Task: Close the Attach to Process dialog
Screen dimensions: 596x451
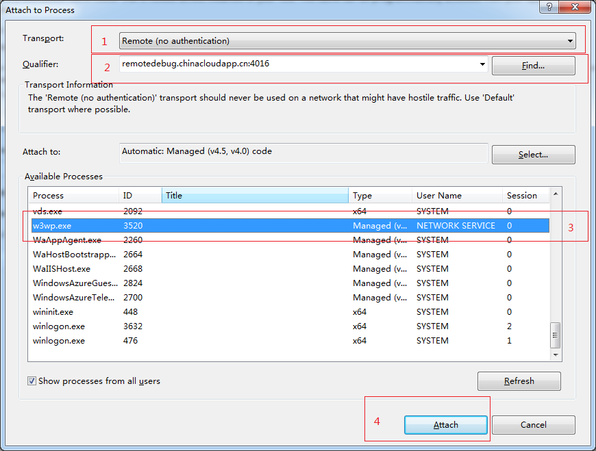Action: point(575,7)
